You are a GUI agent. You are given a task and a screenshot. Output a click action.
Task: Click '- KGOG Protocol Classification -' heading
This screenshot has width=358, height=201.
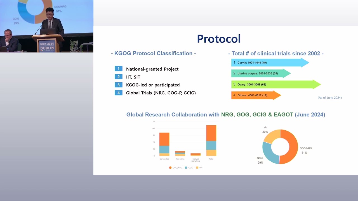(x=154, y=53)
